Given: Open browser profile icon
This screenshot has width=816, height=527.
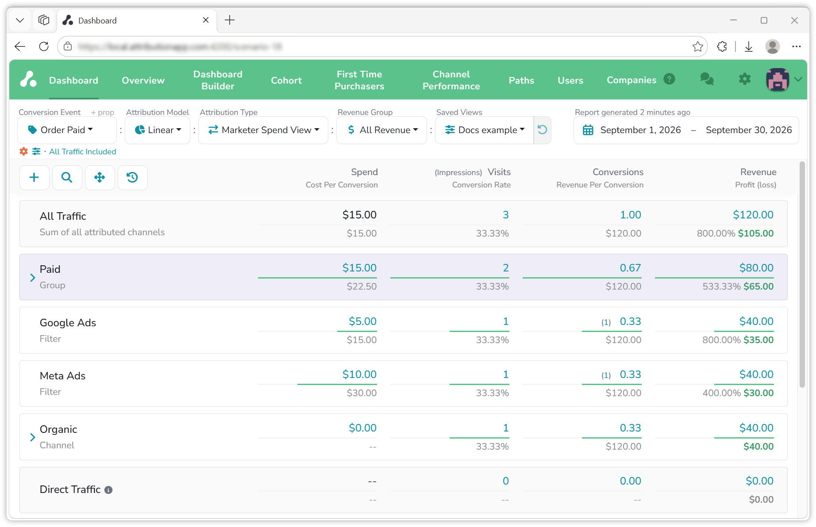Looking at the screenshot, I should [x=773, y=46].
